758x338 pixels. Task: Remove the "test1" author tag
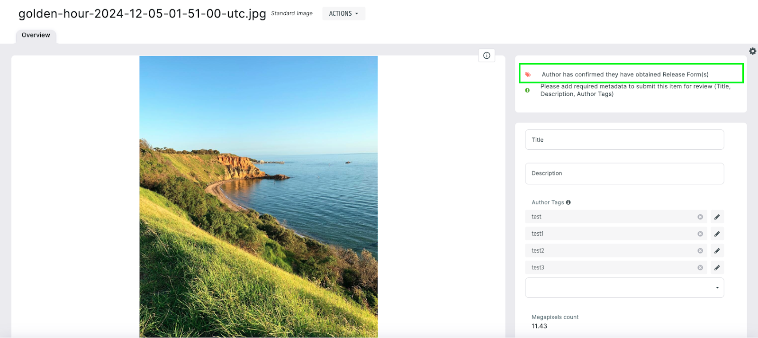click(x=700, y=234)
